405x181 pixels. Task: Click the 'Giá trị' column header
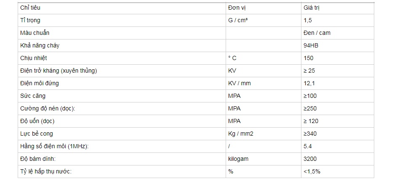[x=312, y=8]
